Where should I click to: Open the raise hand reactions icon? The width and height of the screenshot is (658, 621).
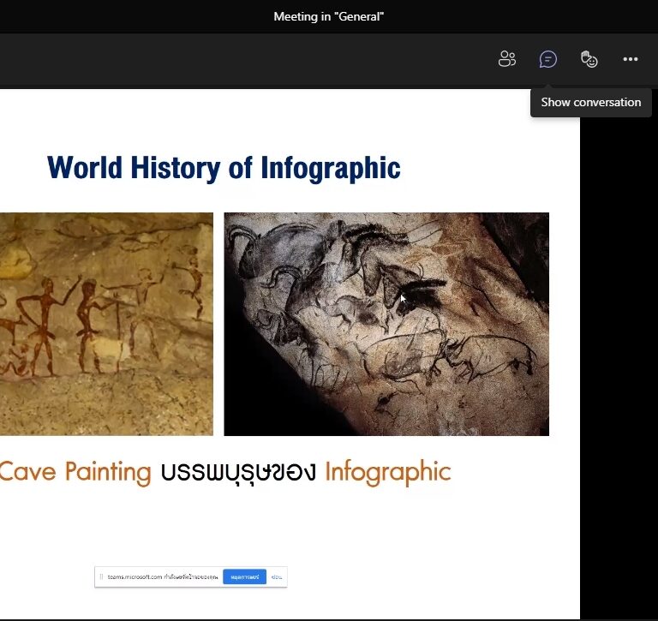point(589,59)
